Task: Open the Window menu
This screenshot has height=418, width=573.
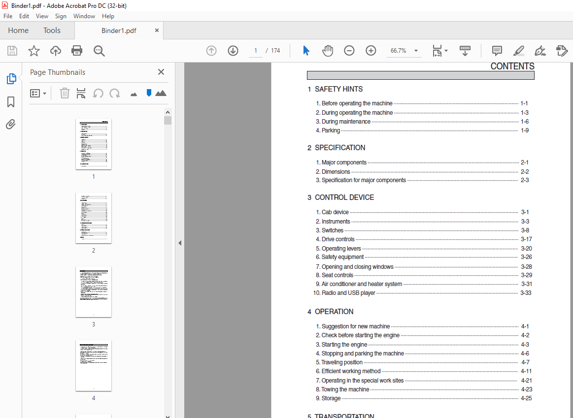Action: [84, 16]
